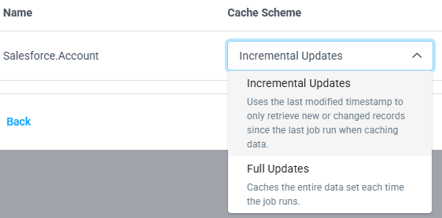This screenshot has height=218, width=442.
Task: Click the Salesforce.Account table name
Action: tap(51, 56)
